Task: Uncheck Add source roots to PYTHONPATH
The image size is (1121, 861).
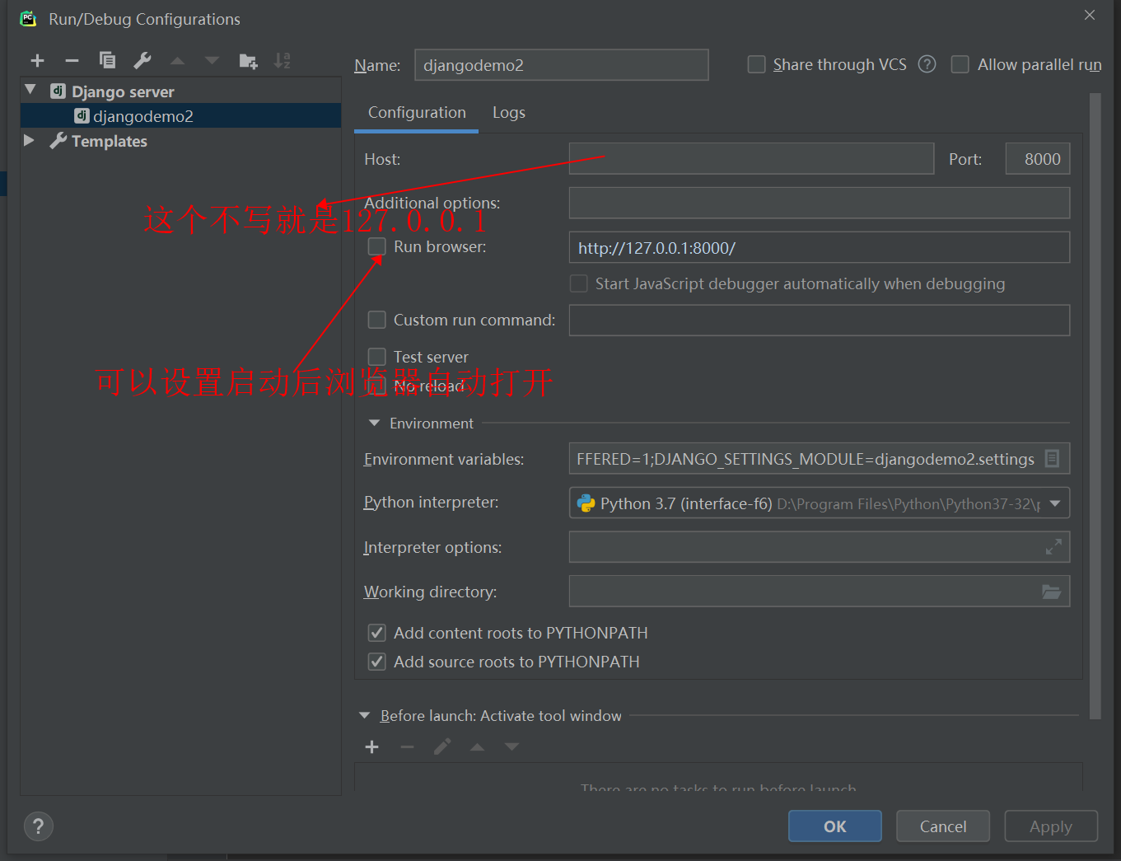Action: click(x=376, y=662)
